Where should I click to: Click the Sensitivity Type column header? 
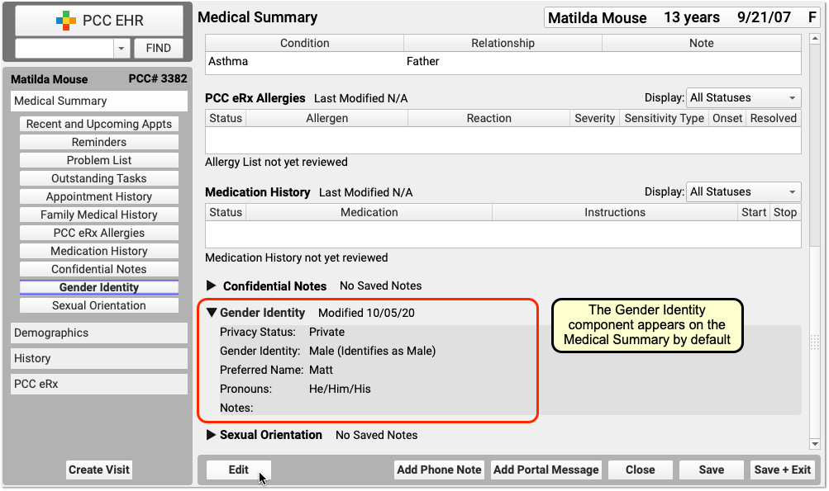tap(664, 118)
